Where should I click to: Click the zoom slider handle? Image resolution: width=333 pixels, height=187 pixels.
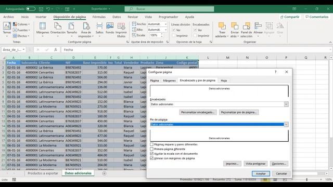tap(306, 180)
